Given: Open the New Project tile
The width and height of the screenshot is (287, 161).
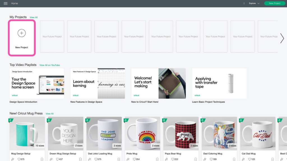Looking at the screenshot, I should click(x=22, y=38).
